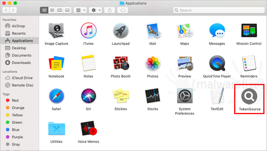This screenshot has width=267, height=151.
Task: Open the Maps application
Action: (x=184, y=31)
